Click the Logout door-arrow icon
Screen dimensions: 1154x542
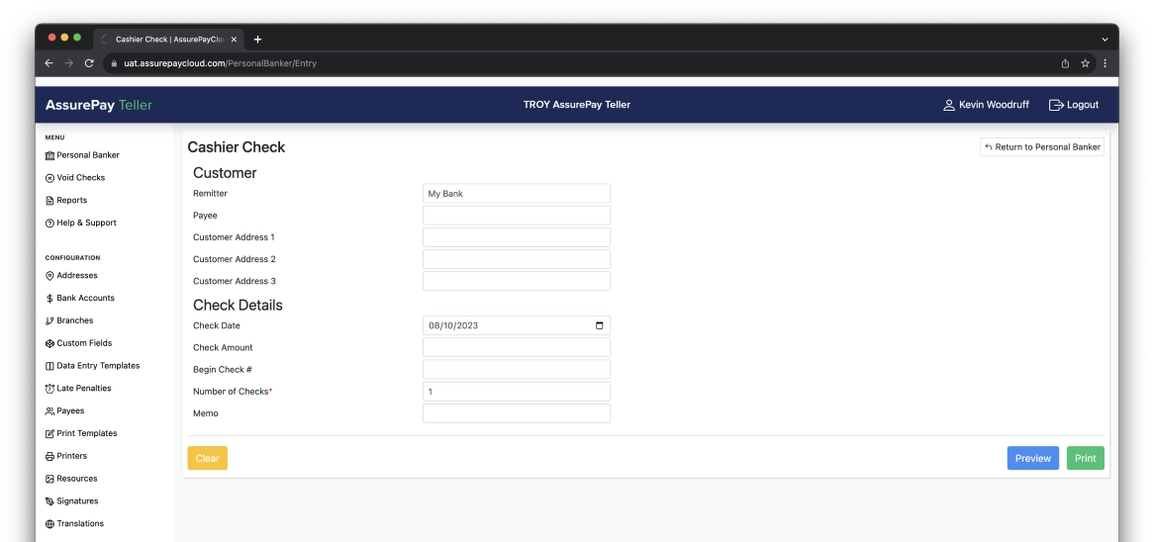pos(1056,105)
